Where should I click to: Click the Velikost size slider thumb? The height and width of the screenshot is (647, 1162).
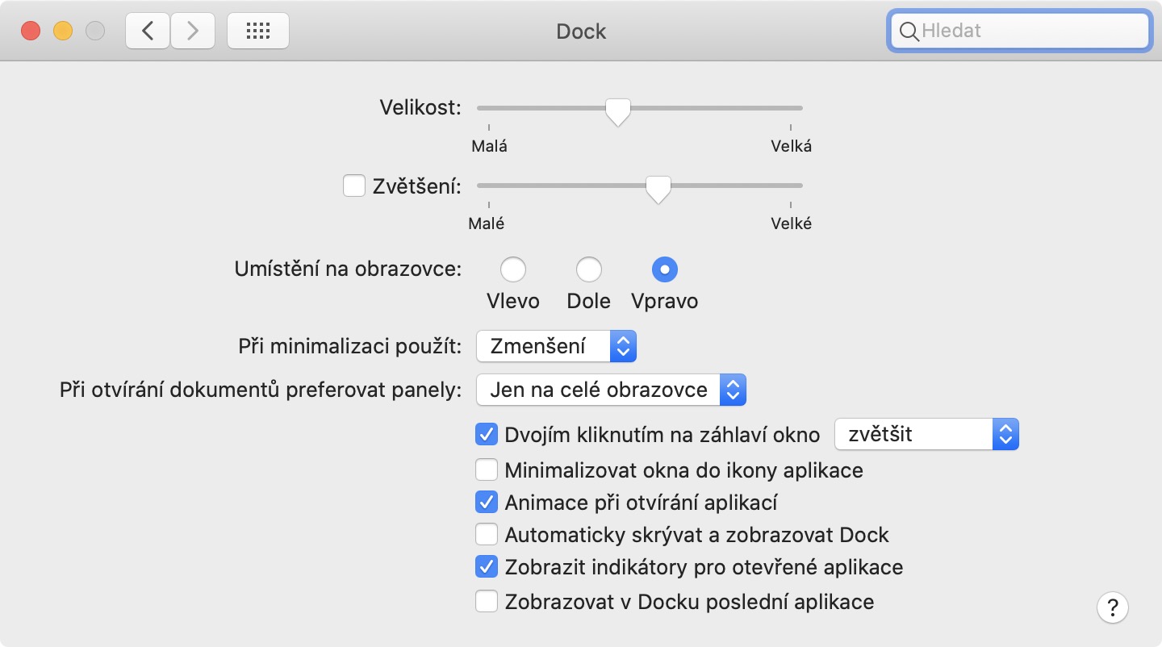pyautogui.click(x=618, y=111)
